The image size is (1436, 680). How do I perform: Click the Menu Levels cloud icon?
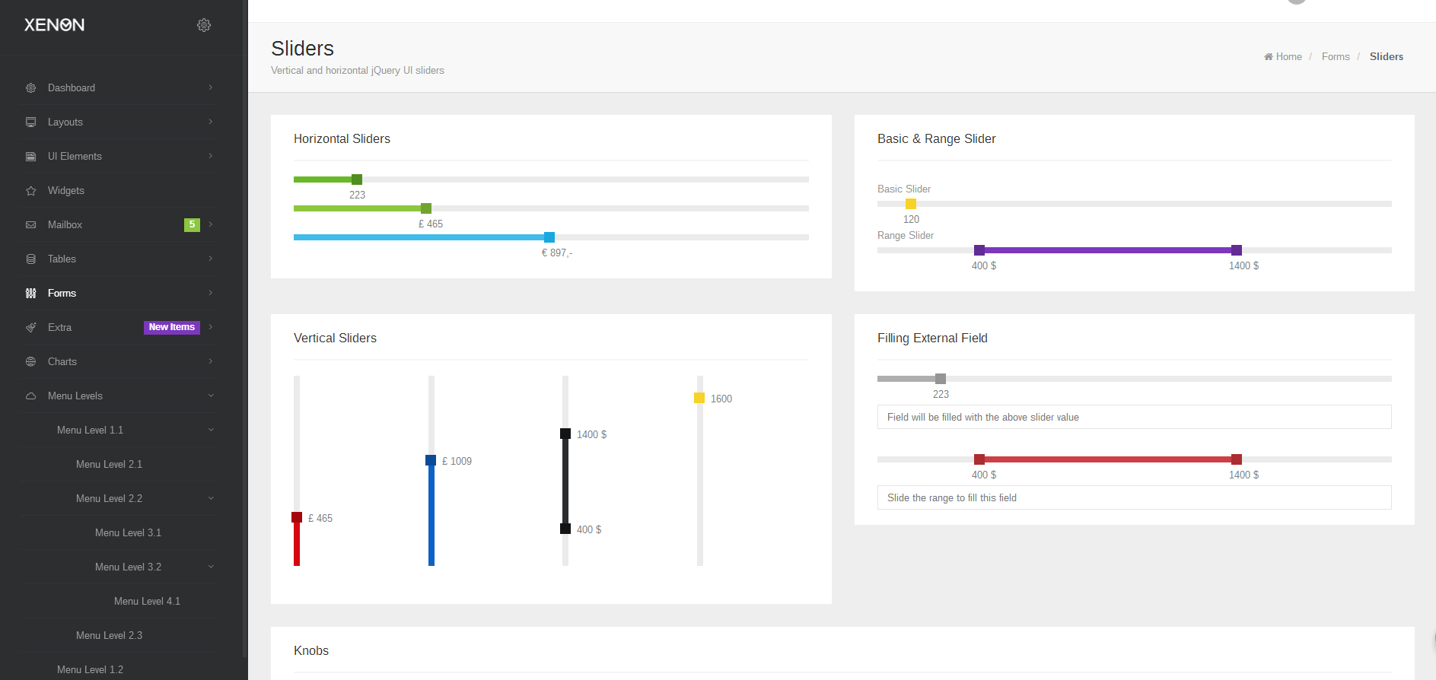point(31,396)
